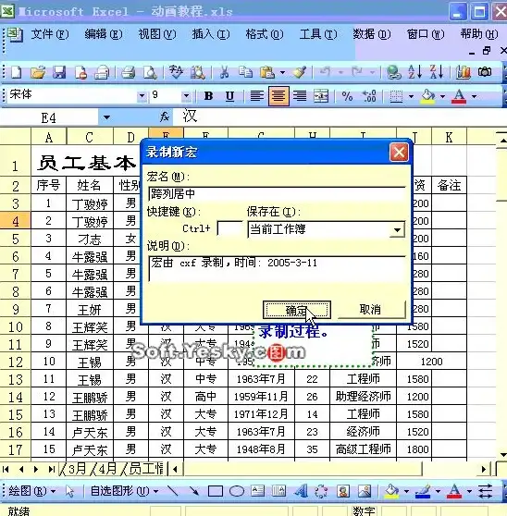The image size is (507, 516).
Task: Click the camera icon in toolbar
Action: tap(485, 72)
